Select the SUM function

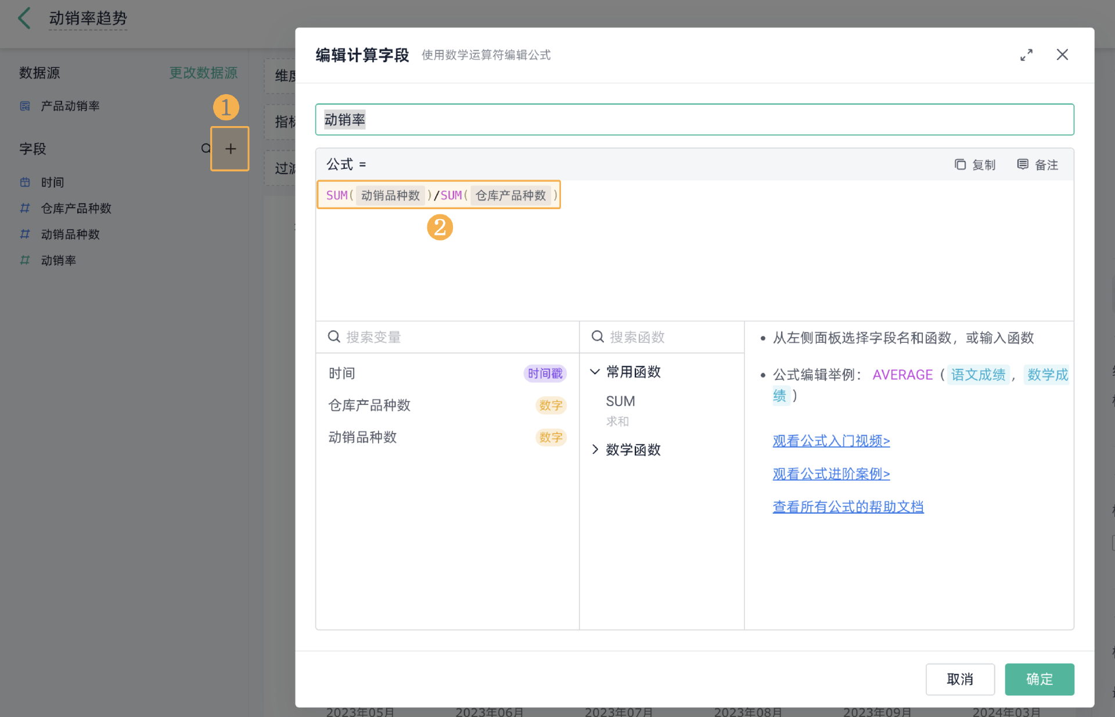tap(620, 401)
